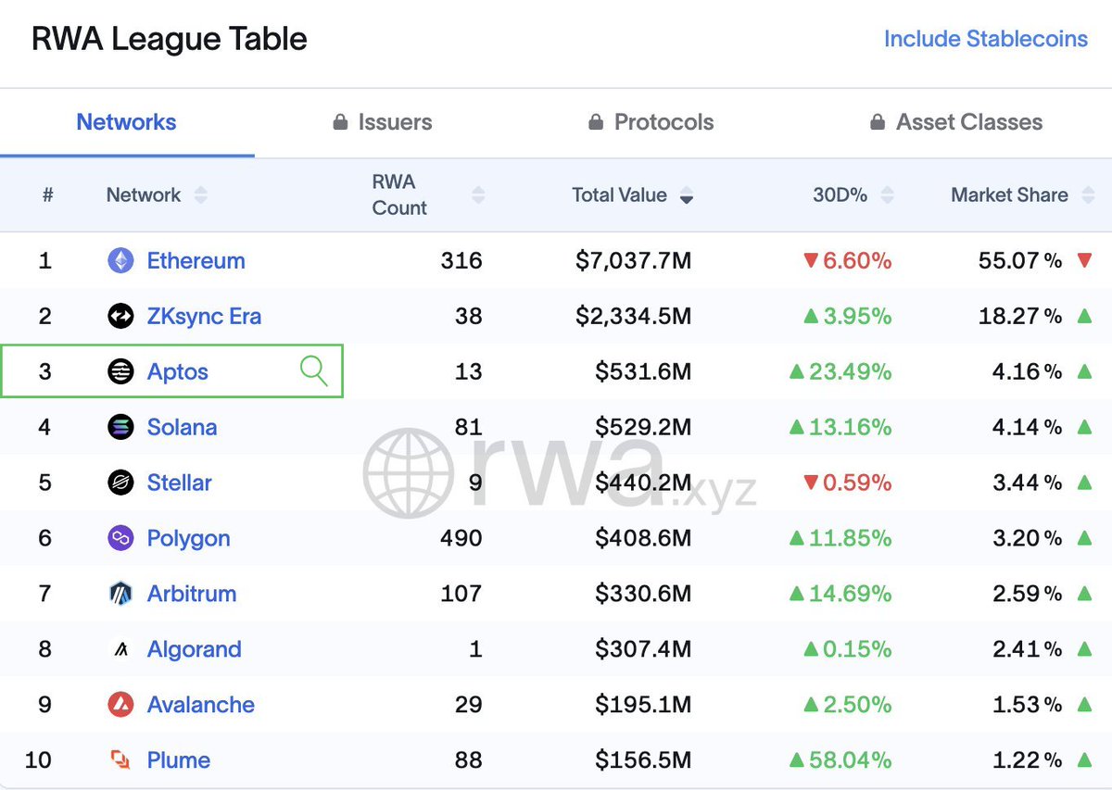1112x790 pixels.
Task: Click the Polygon logo icon
Action: tap(120, 538)
